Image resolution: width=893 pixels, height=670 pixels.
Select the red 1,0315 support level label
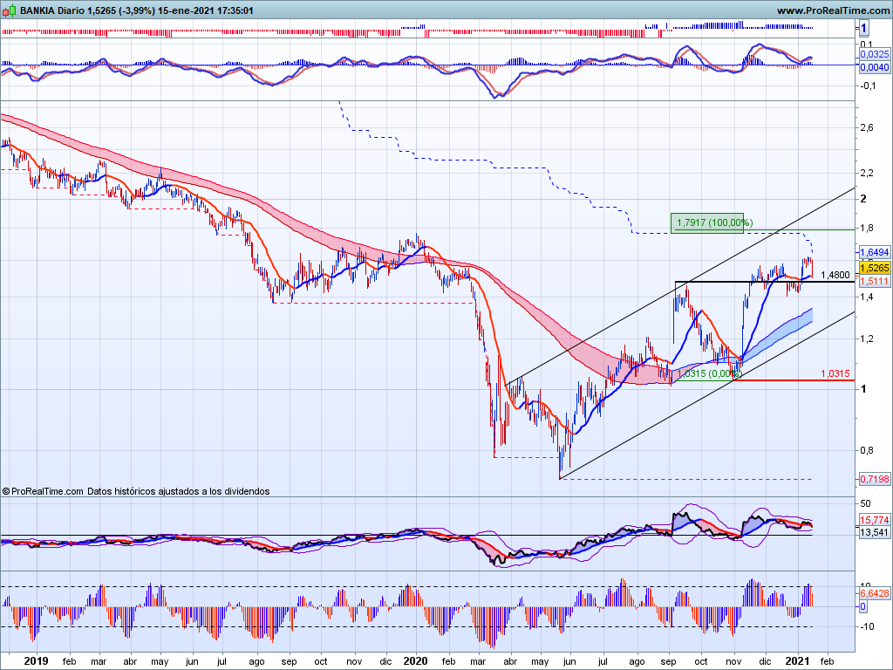pos(835,373)
